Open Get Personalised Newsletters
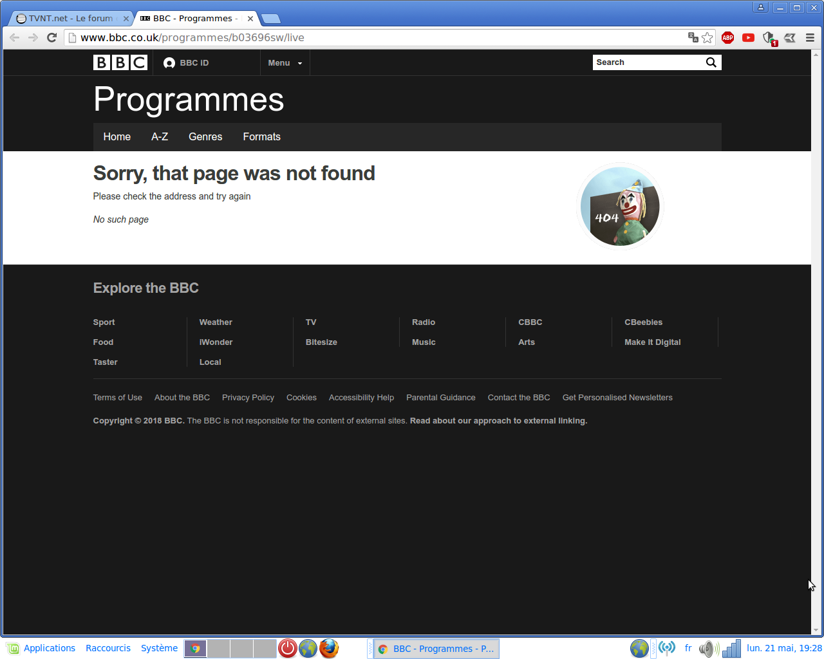Image resolution: width=824 pixels, height=659 pixels. click(617, 398)
